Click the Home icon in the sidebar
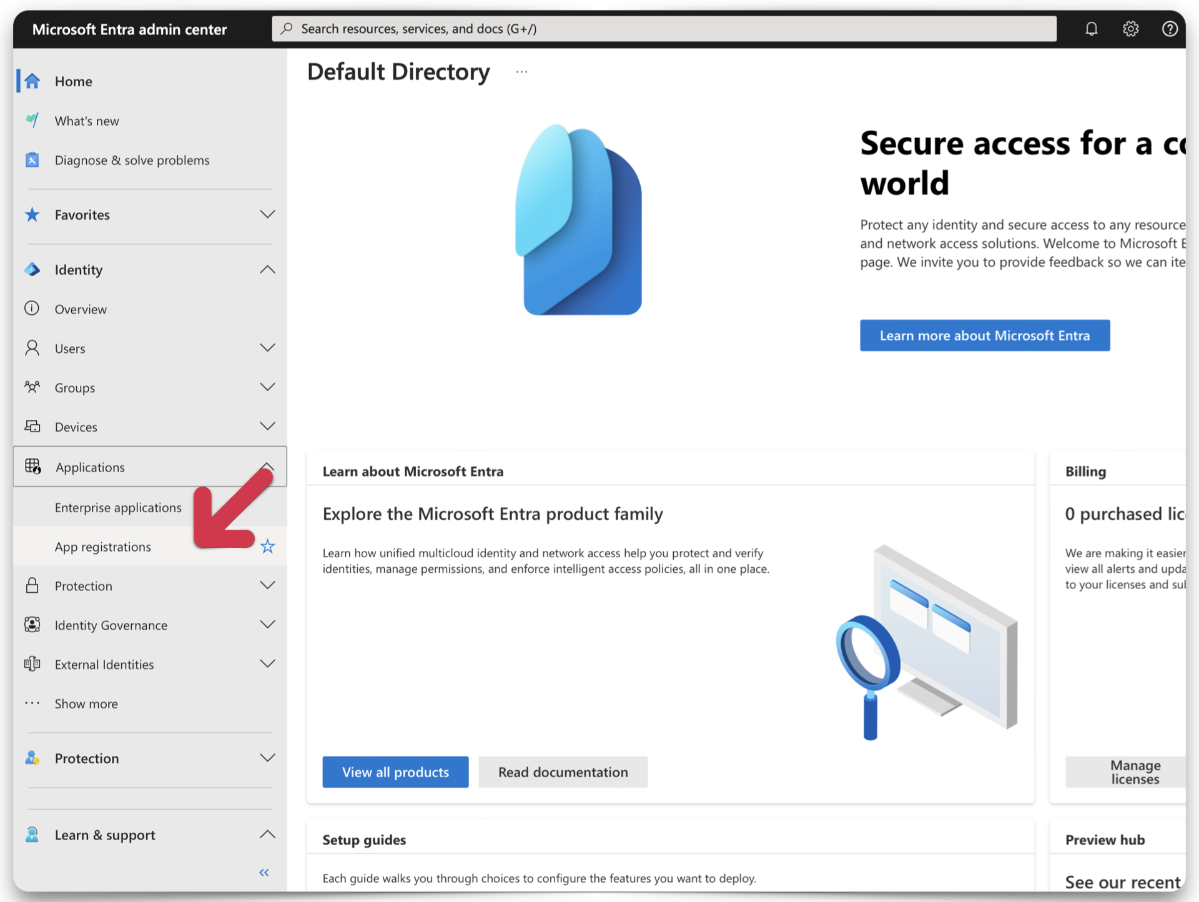This screenshot has height=902, width=1199. (x=32, y=81)
